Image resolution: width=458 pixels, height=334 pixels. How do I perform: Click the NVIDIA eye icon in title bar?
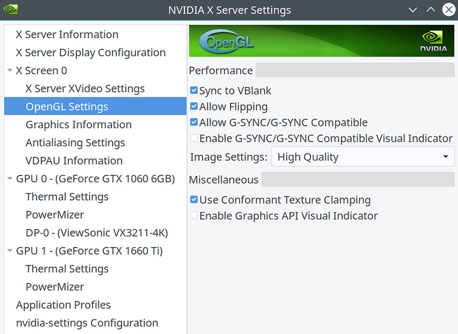point(11,10)
